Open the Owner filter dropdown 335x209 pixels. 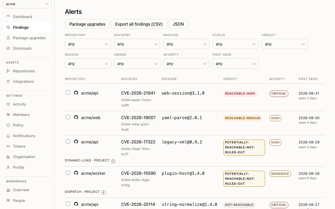coord(137,63)
